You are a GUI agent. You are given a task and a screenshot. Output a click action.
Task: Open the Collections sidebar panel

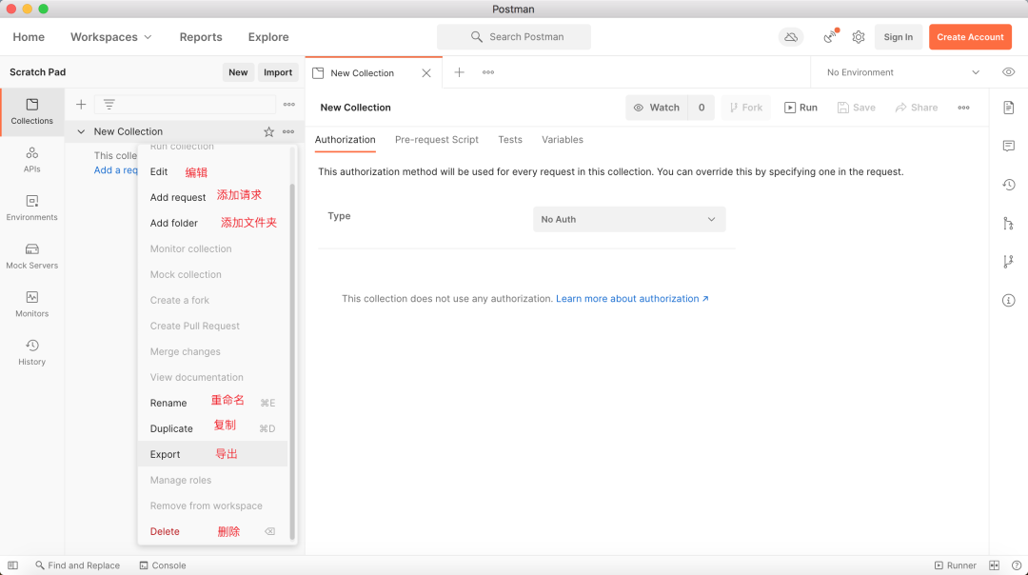[32, 111]
